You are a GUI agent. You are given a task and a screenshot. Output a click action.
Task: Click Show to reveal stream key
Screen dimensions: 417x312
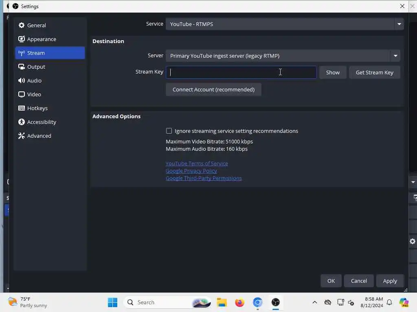(x=333, y=72)
